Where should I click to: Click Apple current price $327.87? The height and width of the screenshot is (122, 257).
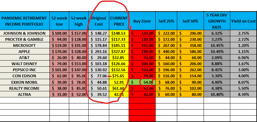pyautogui.click(x=119, y=52)
